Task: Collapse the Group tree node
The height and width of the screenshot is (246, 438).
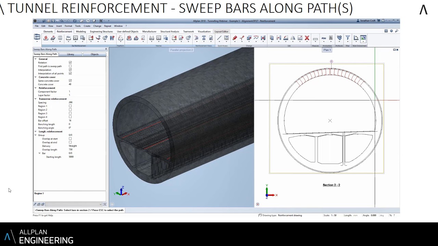Action: click(x=35, y=135)
